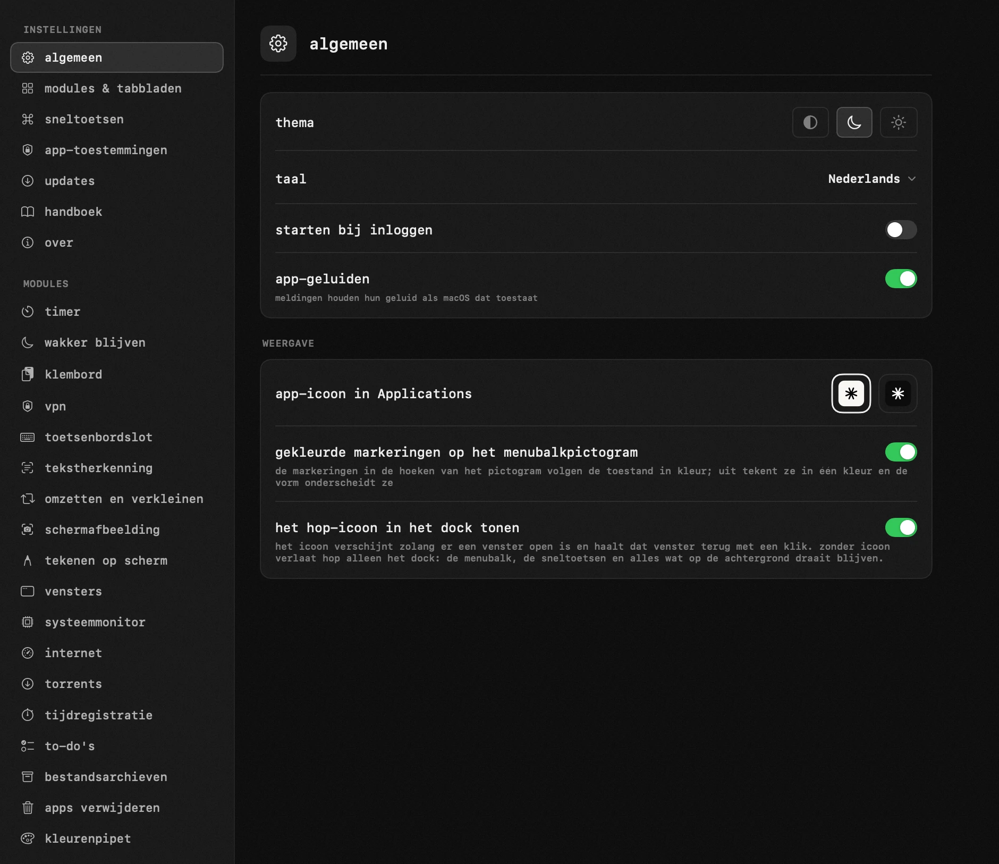
Task: Open tekenen op scherm pen icon
Action: point(28,560)
